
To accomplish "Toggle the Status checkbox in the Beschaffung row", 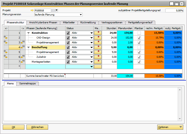I will pyautogui.click(x=68, y=47).
